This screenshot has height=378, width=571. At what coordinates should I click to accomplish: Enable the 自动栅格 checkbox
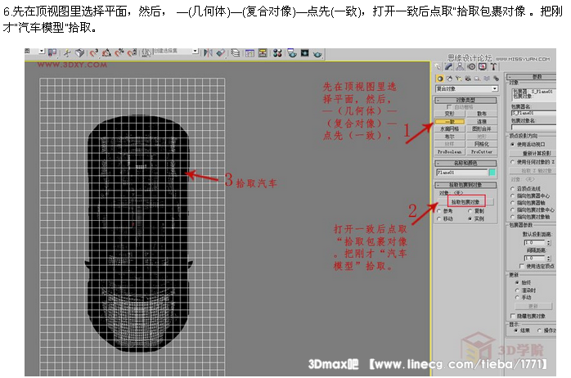pyautogui.click(x=448, y=106)
